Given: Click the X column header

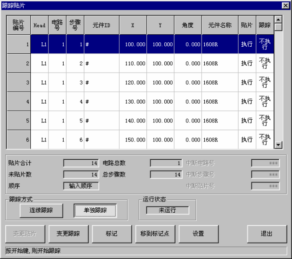Looking at the screenshot, I should (133, 25).
